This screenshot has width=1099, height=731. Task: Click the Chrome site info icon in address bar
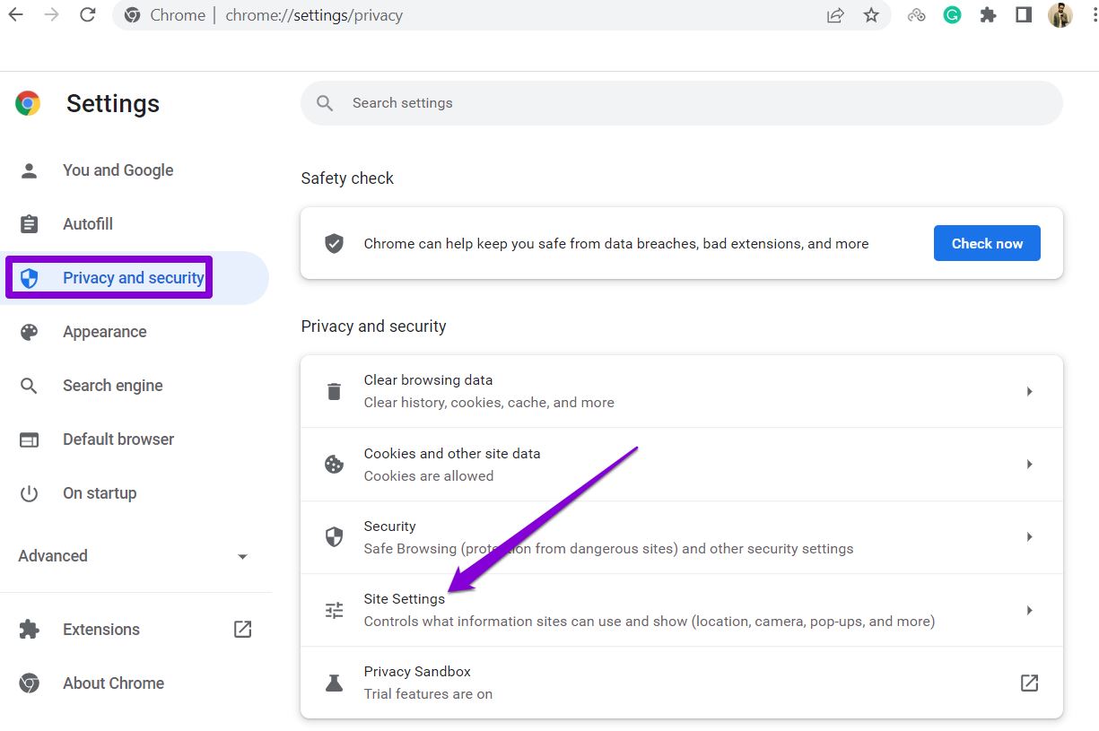133,15
